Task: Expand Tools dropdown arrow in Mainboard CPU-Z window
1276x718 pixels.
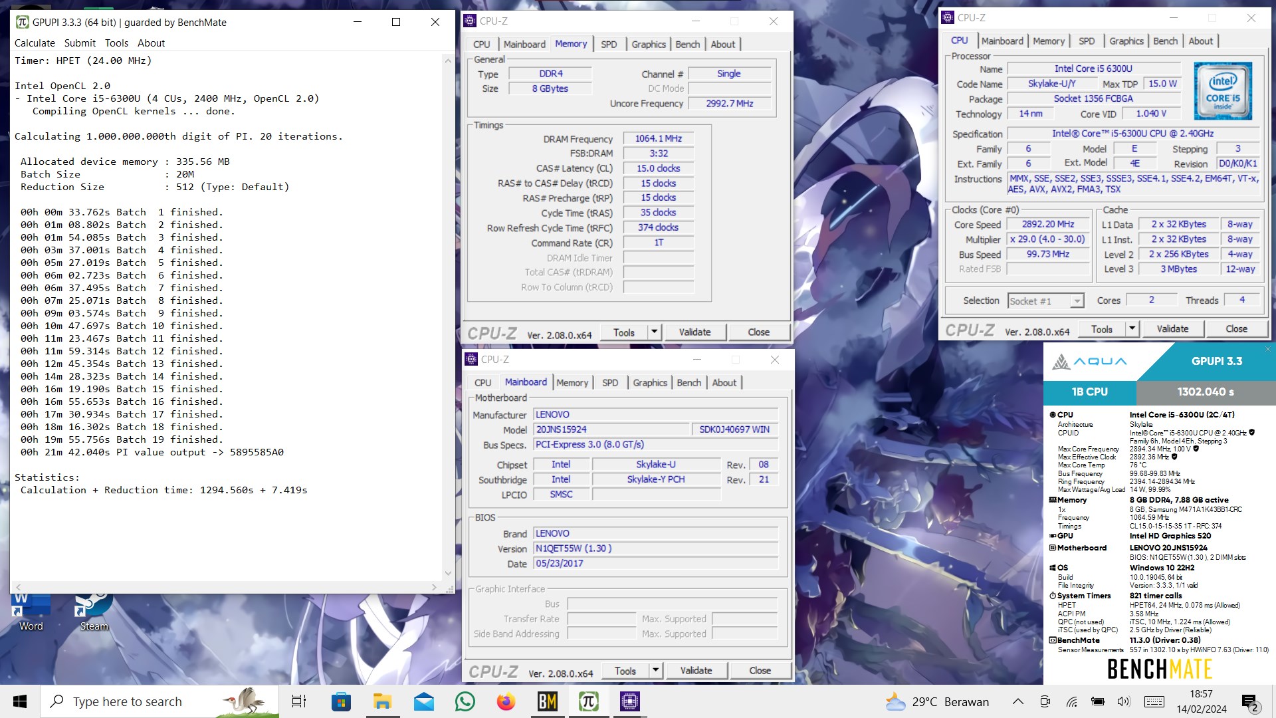Action: click(x=656, y=671)
